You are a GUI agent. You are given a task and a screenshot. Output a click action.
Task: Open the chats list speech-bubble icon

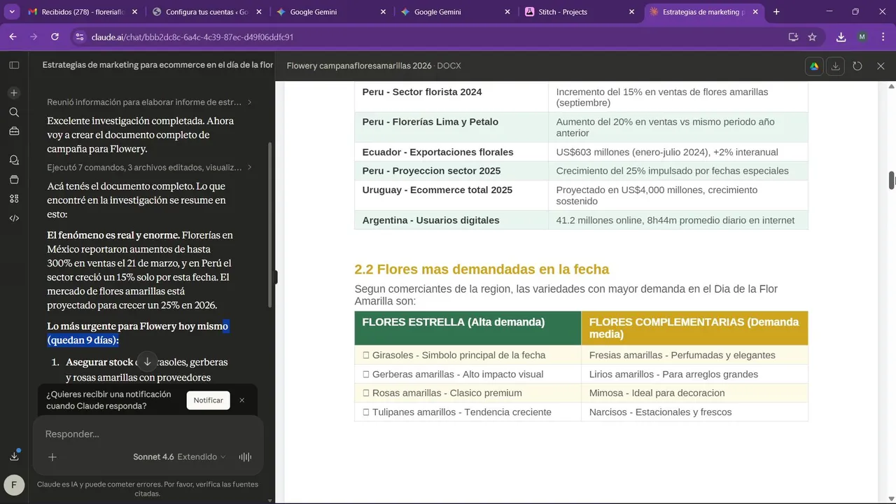(14, 160)
